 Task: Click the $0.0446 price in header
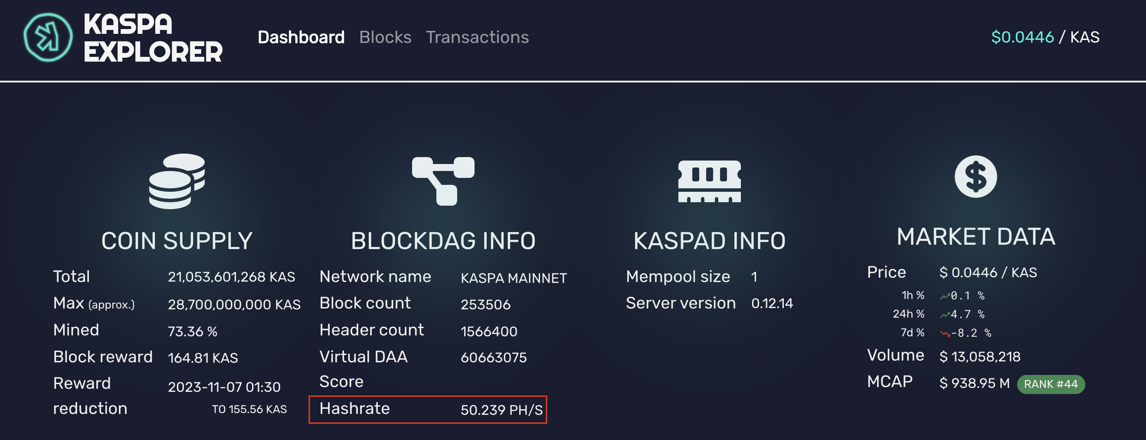click(1022, 37)
